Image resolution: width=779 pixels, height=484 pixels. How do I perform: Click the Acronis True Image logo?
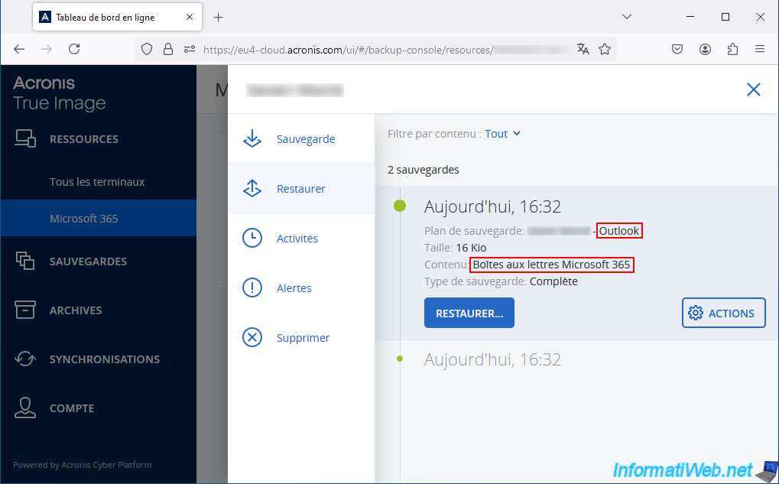pyautogui.click(x=59, y=93)
